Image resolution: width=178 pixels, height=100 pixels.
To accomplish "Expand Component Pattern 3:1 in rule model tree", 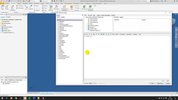I will click(x=87, y=31).
